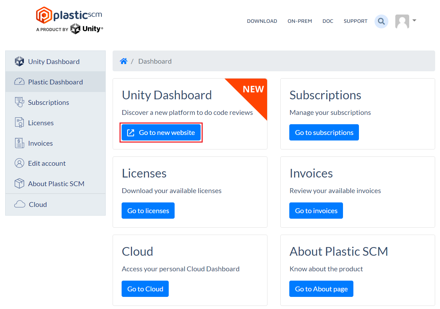
Task: Click 'Access your personal Cloud Dashboard' text
Action: [181, 269]
